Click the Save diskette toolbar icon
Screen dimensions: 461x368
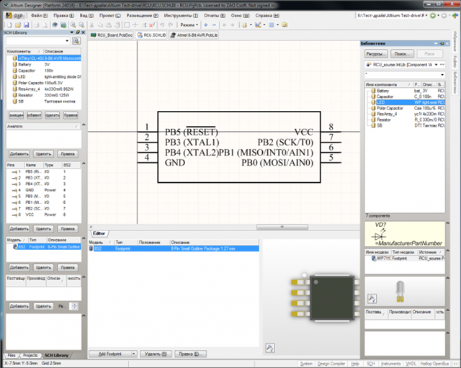coord(26,25)
